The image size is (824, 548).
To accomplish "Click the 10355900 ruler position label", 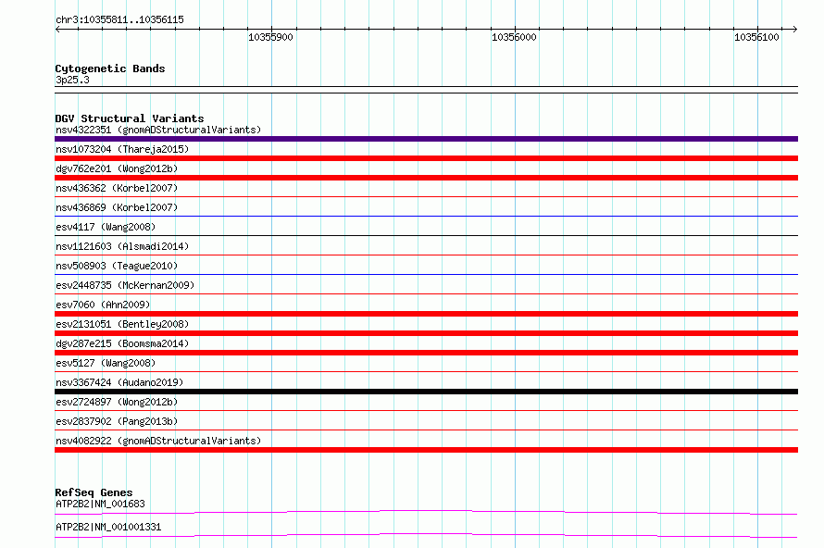I will click(270, 37).
